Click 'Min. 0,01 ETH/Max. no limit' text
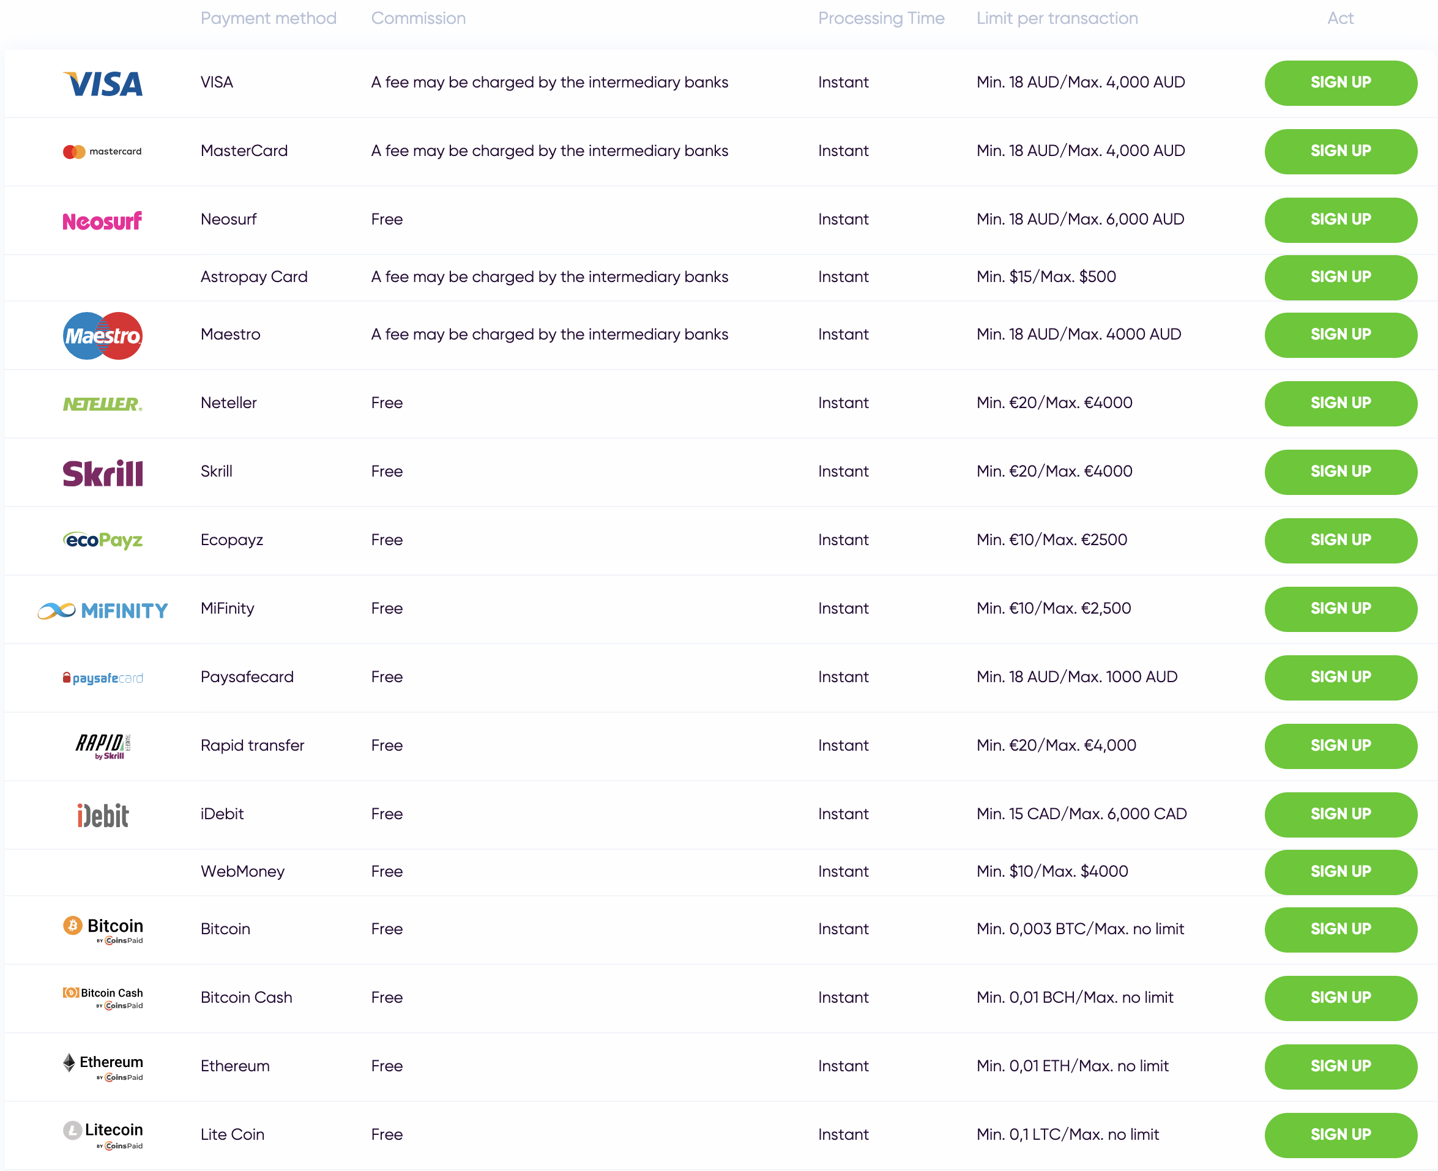Viewport: 1438px width, 1171px height. 1073,1066
